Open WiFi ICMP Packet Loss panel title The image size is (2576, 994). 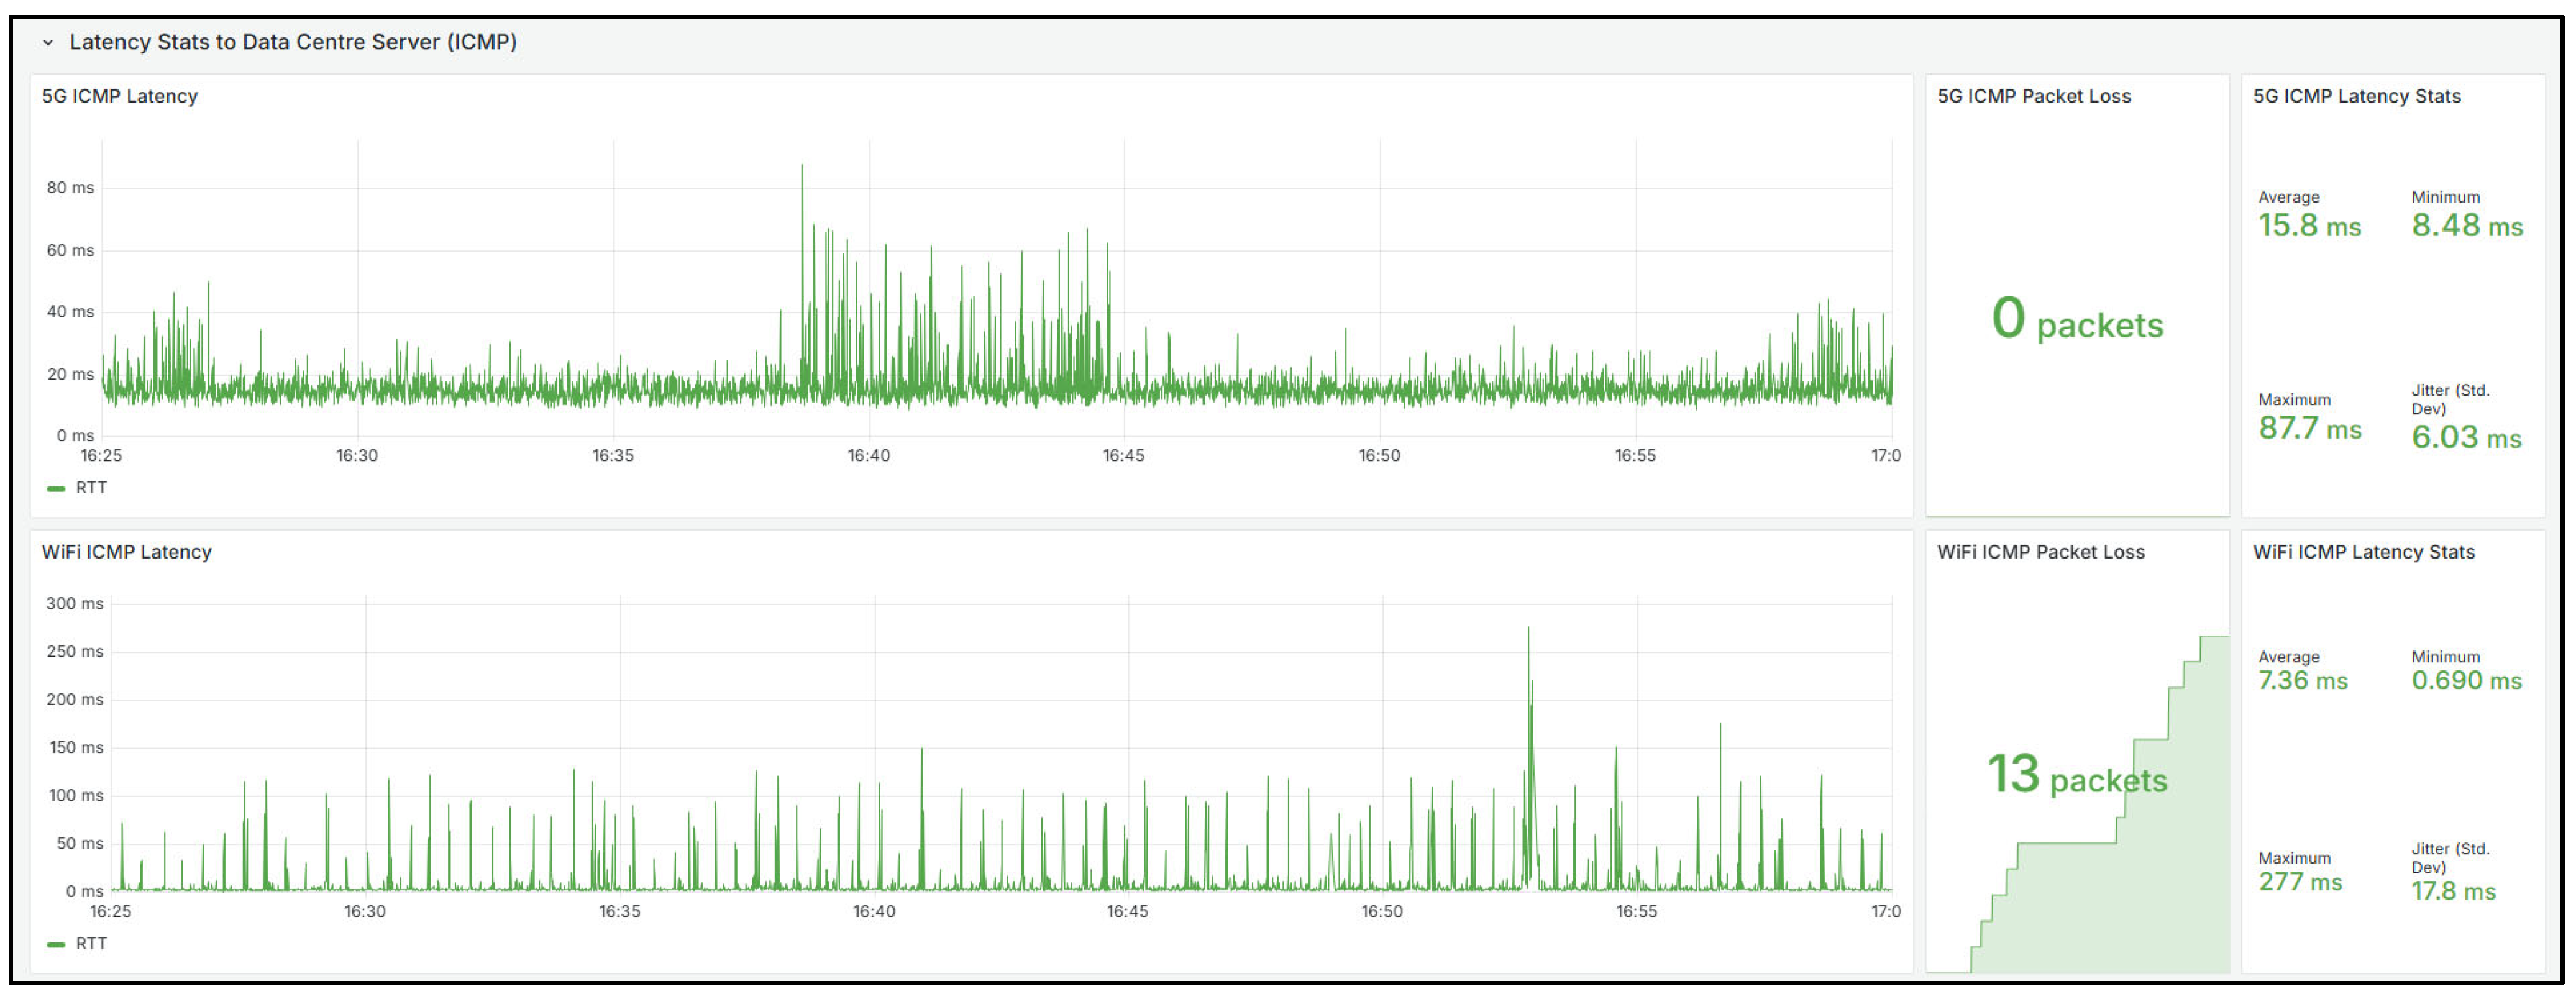click(x=2041, y=552)
